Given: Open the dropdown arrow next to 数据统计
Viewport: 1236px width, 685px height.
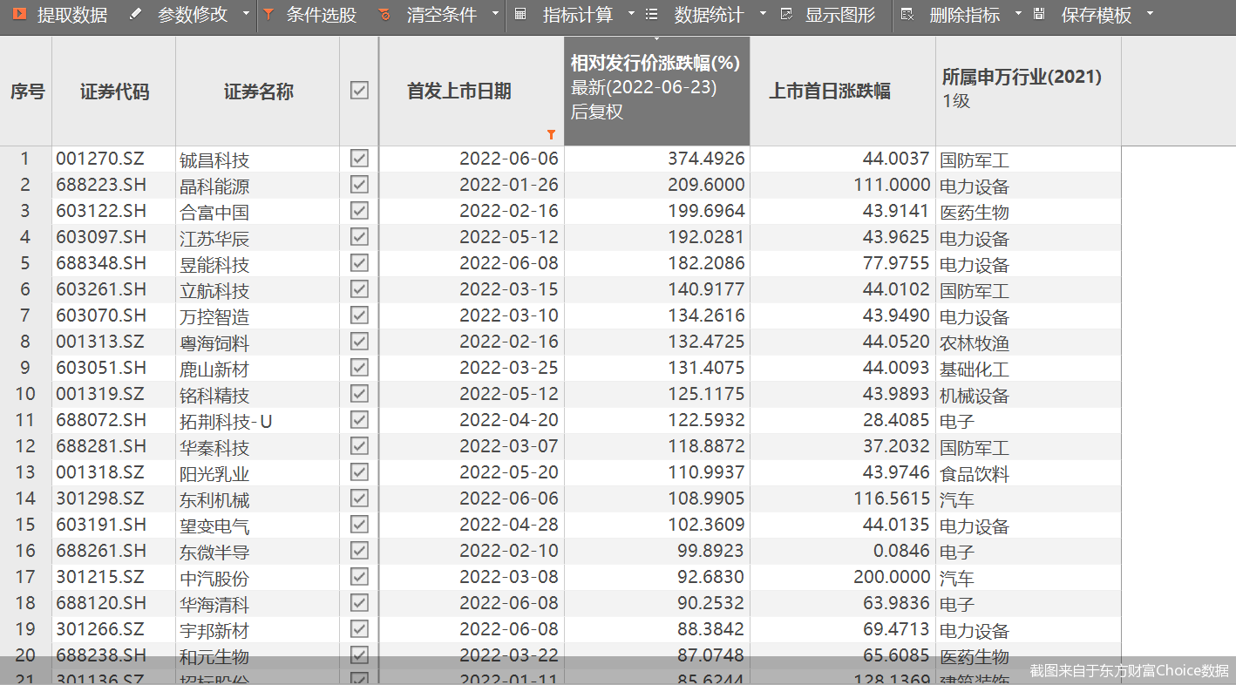Looking at the screenshot, I should [x=763, y=14].
